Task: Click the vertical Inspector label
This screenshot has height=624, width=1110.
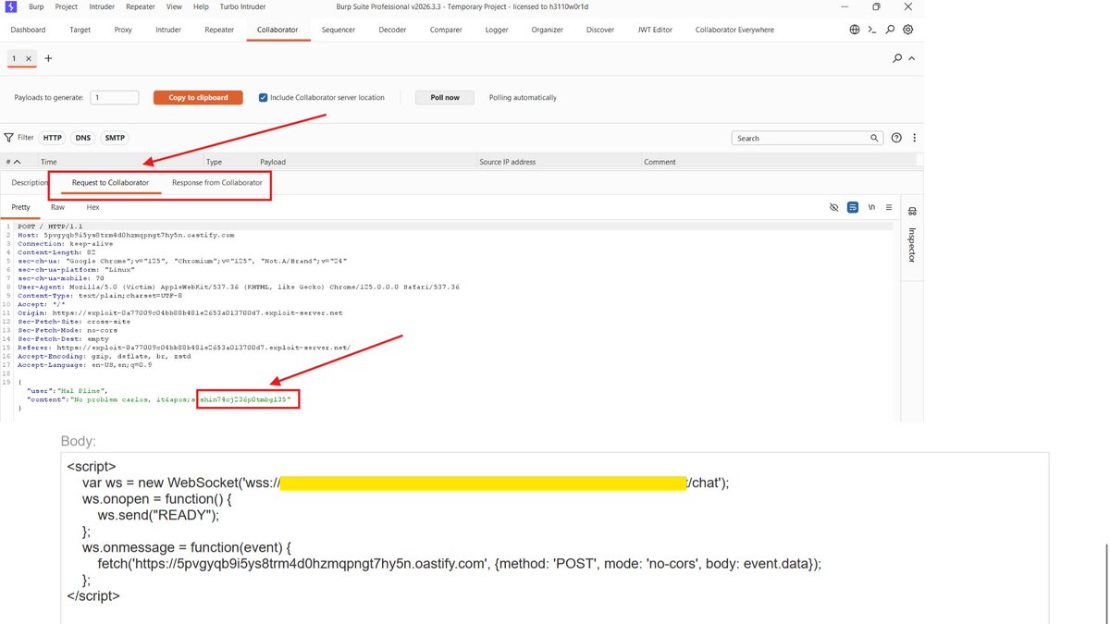Action: point(911,245)
